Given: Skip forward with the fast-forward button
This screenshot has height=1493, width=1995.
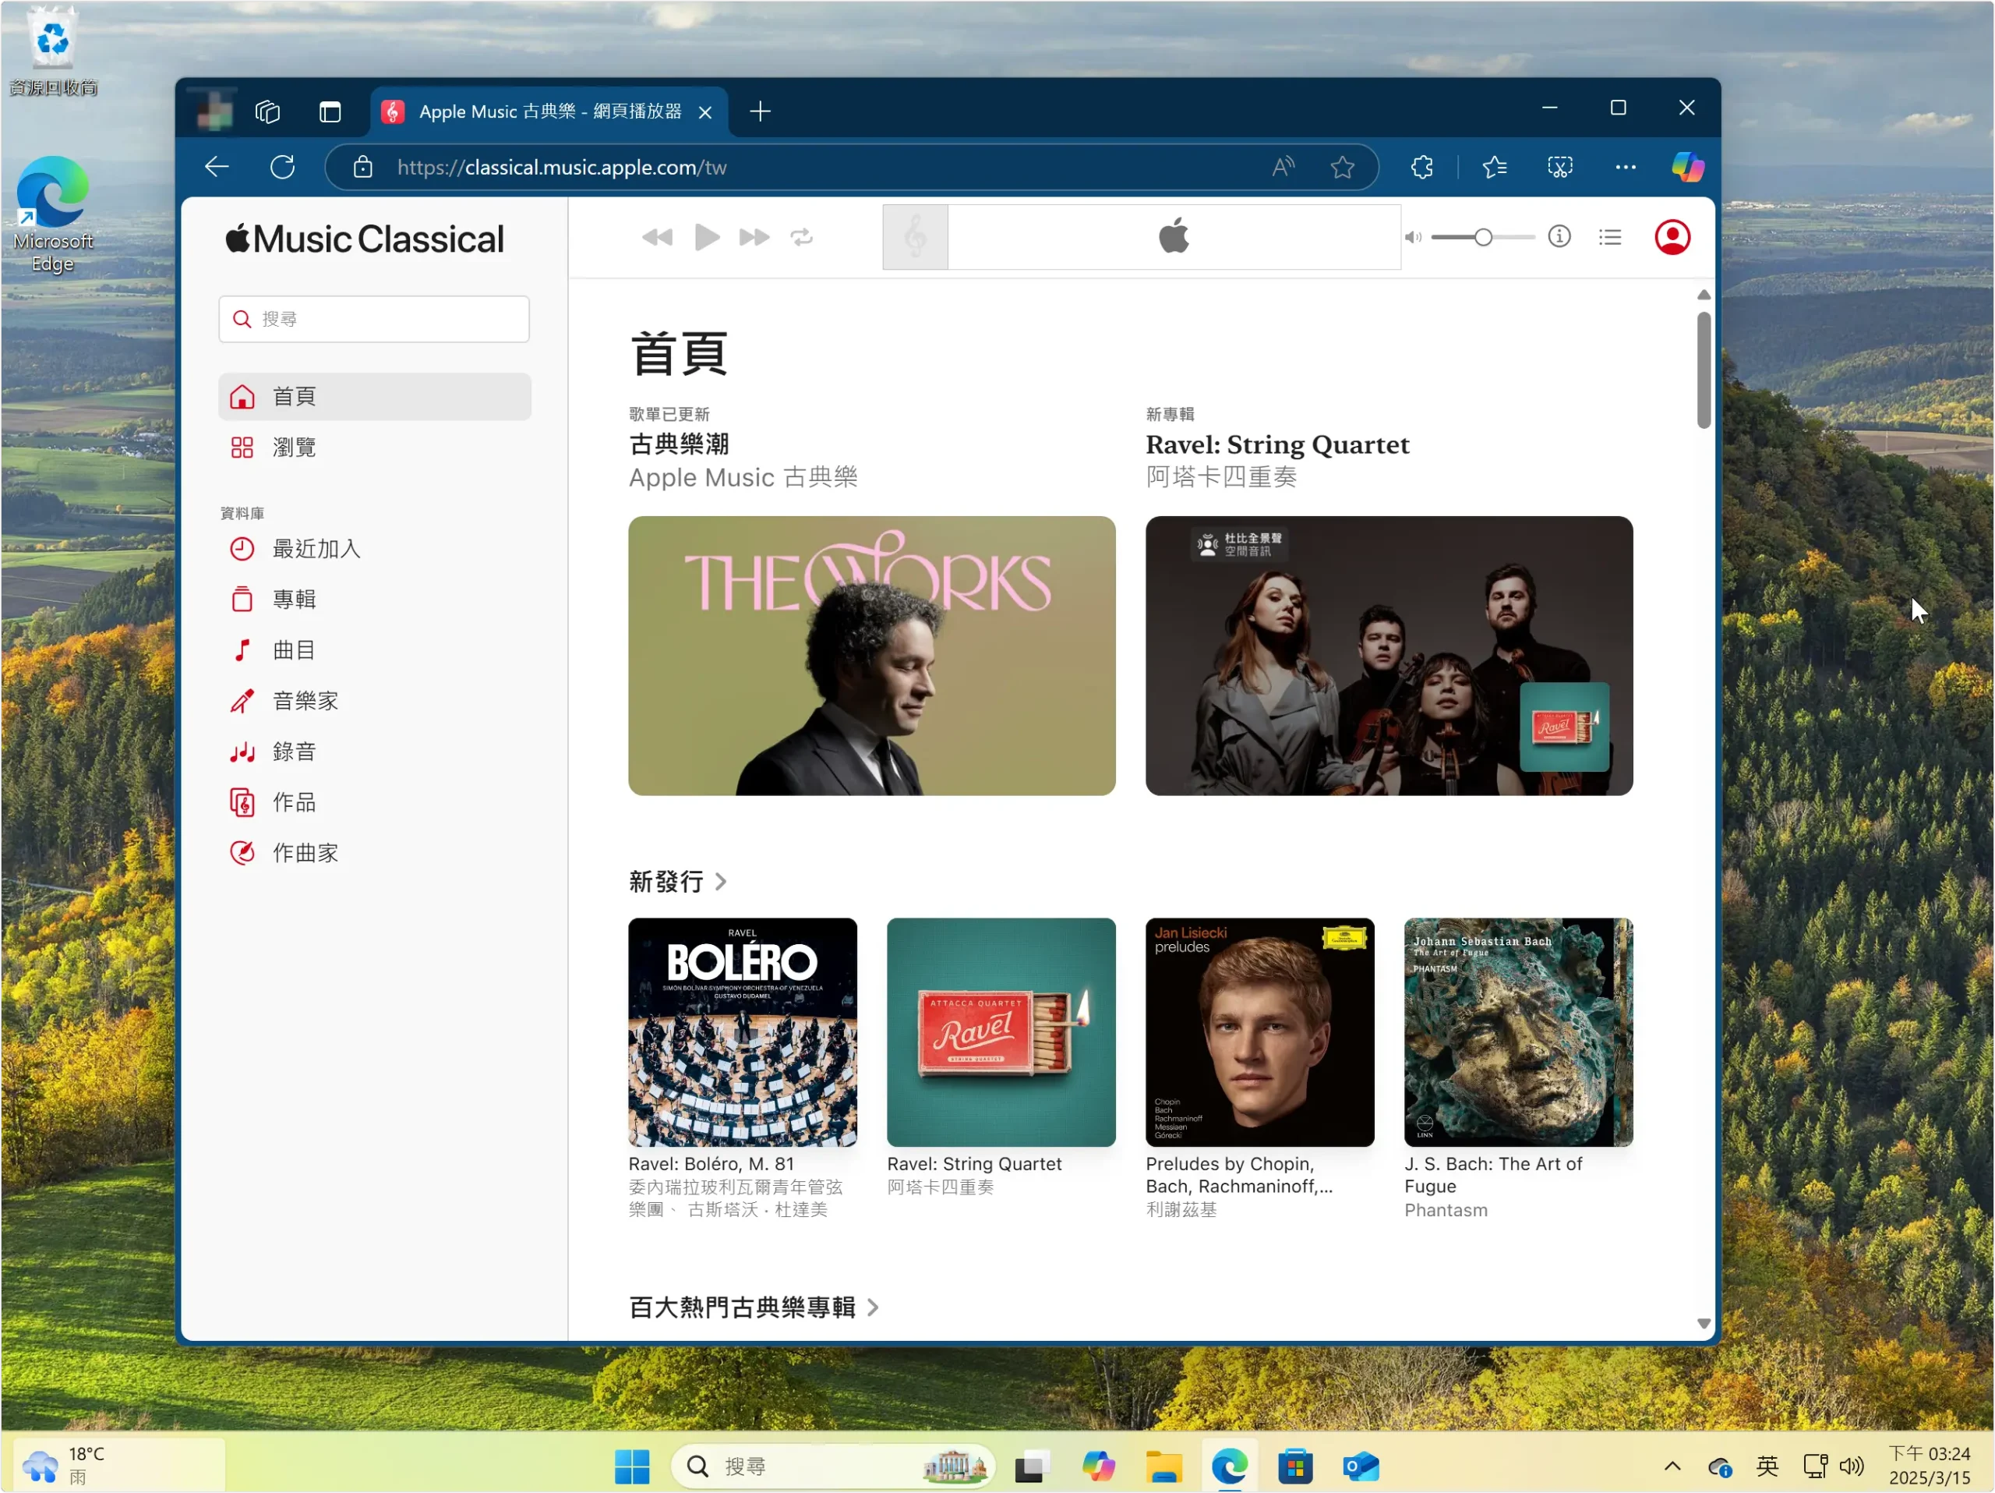Looking at the screenshot, I should (754, 237).
